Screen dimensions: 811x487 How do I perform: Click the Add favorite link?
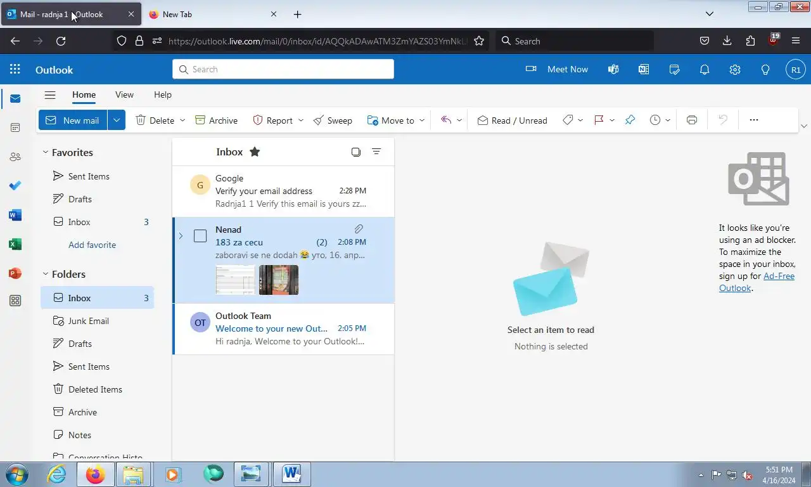(92, 245)
